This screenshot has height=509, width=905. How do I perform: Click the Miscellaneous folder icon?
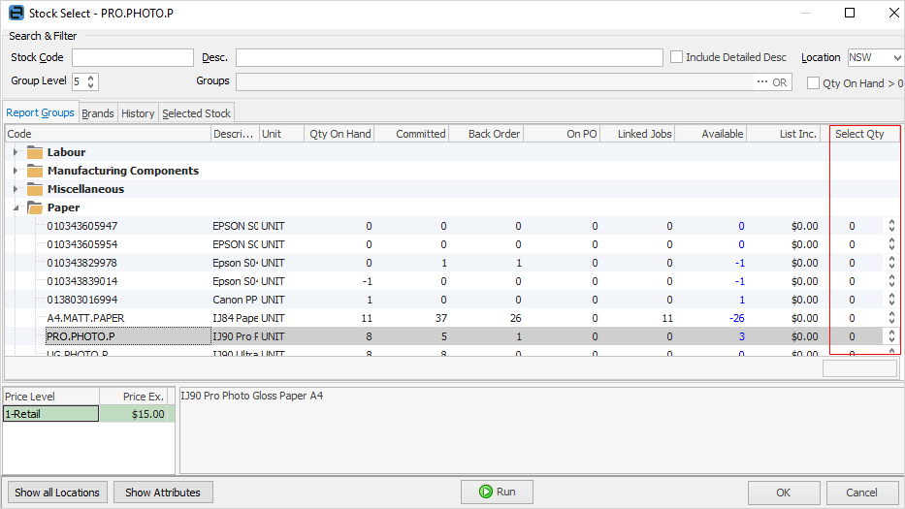pyautogui.click(x=35, y=189)
